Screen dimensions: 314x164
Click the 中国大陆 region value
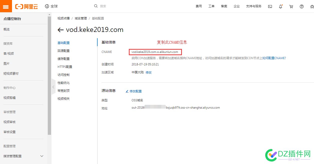[138, 72]
